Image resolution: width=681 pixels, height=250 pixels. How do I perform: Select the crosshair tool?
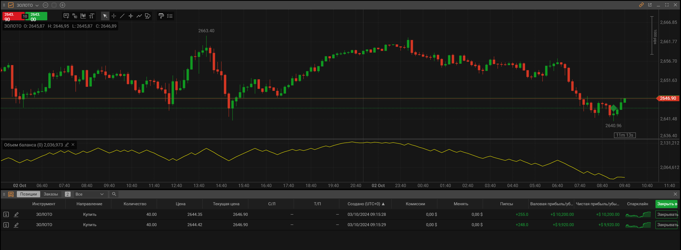point(114,16)
